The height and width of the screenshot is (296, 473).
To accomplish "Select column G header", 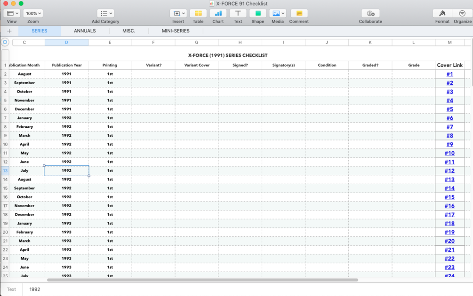I will click(x=197, y=42).
